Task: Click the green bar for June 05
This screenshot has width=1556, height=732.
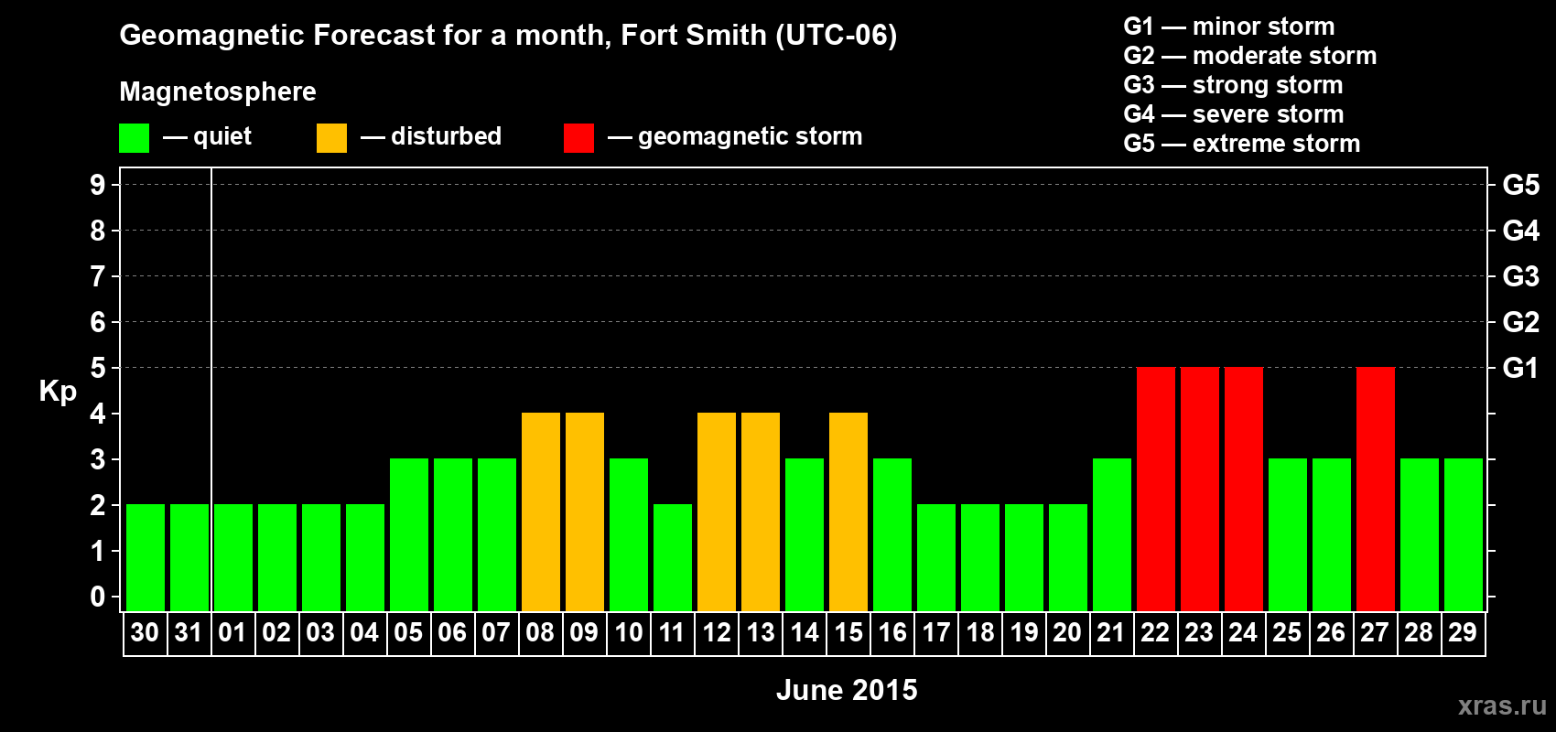Action: click(x=409, y=534)
